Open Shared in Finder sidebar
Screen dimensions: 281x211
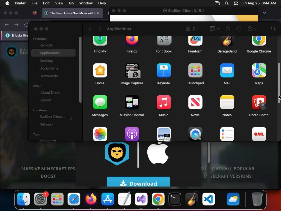[45, 100]
